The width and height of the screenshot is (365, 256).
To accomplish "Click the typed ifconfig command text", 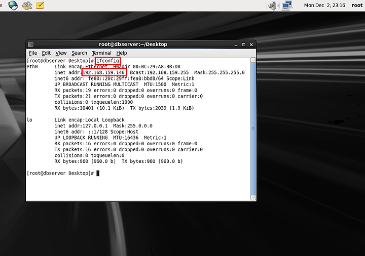I will 107,61.
